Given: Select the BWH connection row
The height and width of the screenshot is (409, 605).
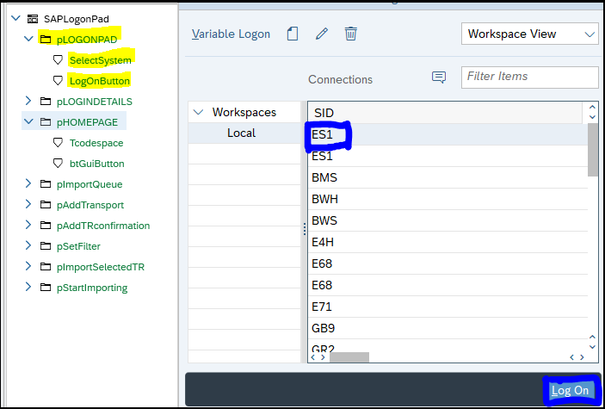Looking at the screenshot, I should (x=448, y=199).
